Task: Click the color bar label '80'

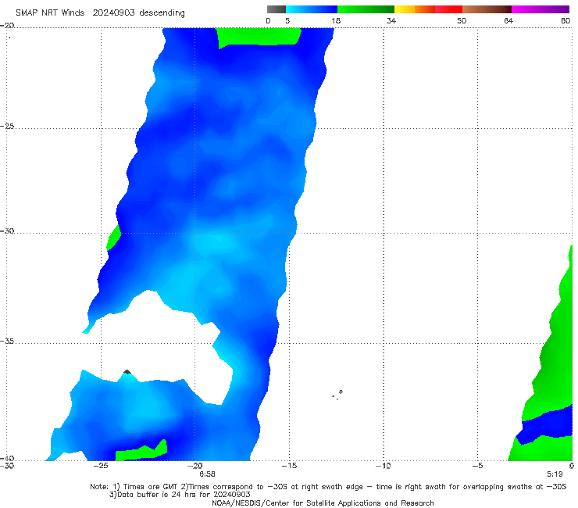Action: [x=566, y=21]
